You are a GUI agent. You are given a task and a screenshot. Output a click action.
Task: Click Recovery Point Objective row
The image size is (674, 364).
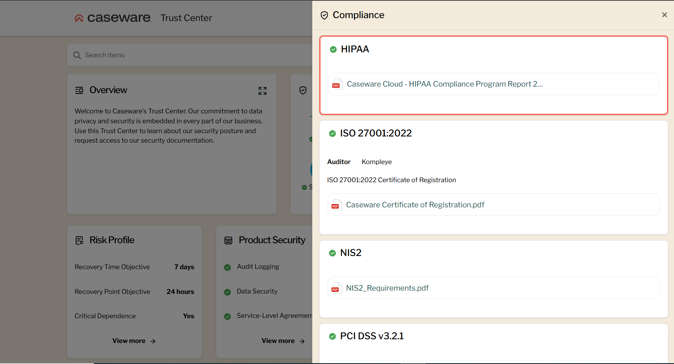134,292
